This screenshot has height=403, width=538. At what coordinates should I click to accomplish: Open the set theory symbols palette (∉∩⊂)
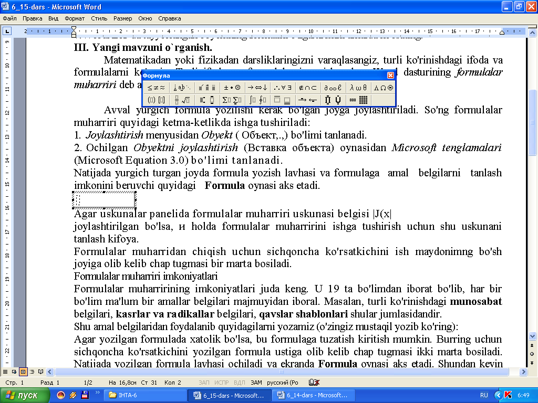coord(308,88)
